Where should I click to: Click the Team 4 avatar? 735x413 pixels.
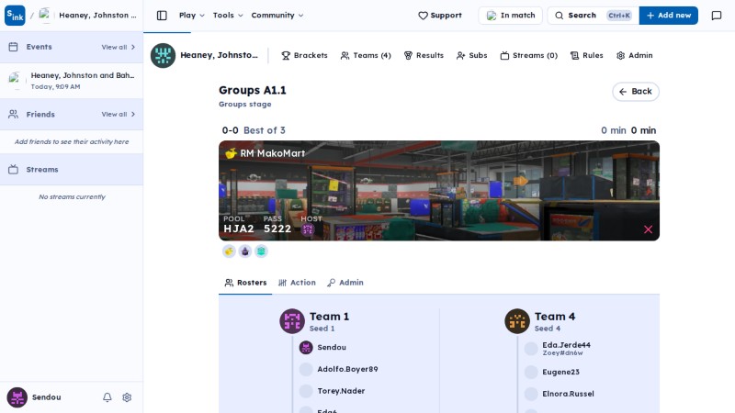[517, 321]
